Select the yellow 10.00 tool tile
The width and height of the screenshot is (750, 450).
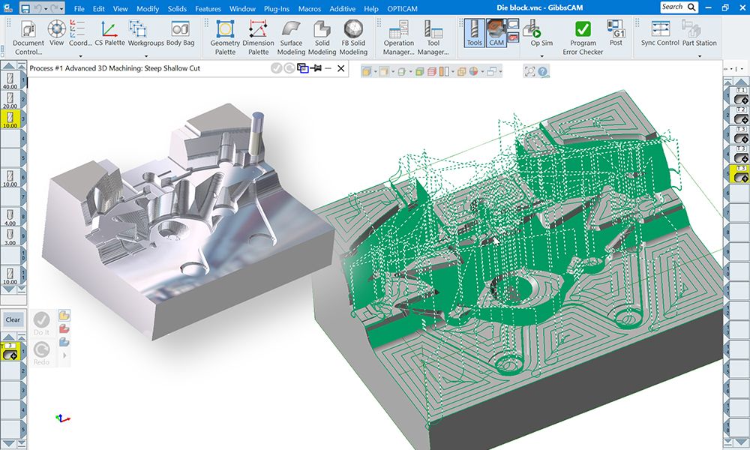[10, 120]
